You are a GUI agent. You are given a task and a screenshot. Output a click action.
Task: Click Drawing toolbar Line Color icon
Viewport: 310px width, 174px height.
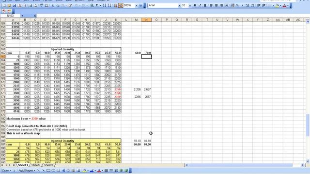(x=92, y=171)
